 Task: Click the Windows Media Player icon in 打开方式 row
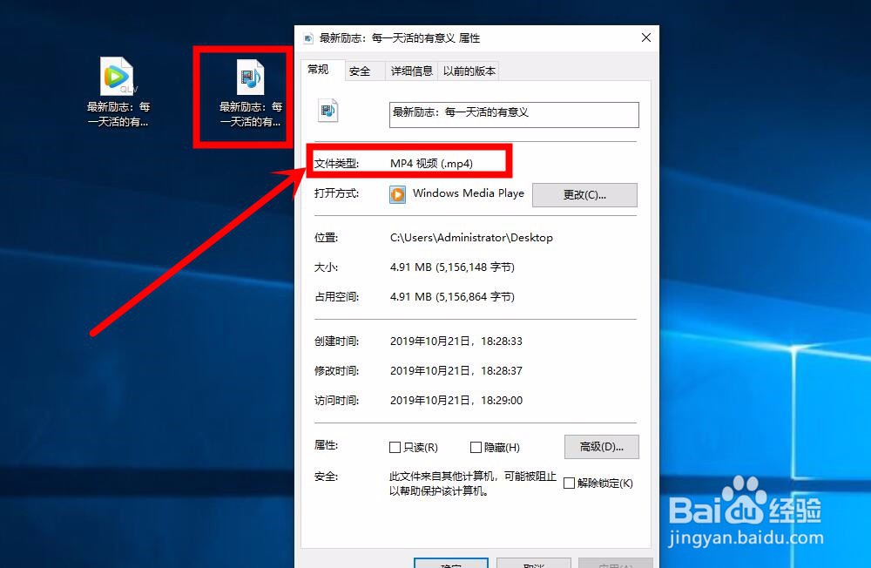(398, 194)
